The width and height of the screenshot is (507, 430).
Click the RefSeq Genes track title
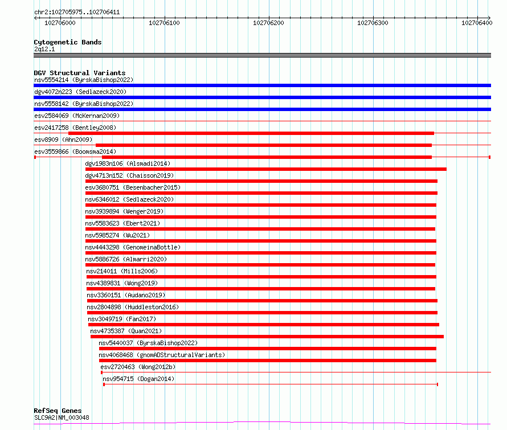pyautogui.click(x=58, y=411)
